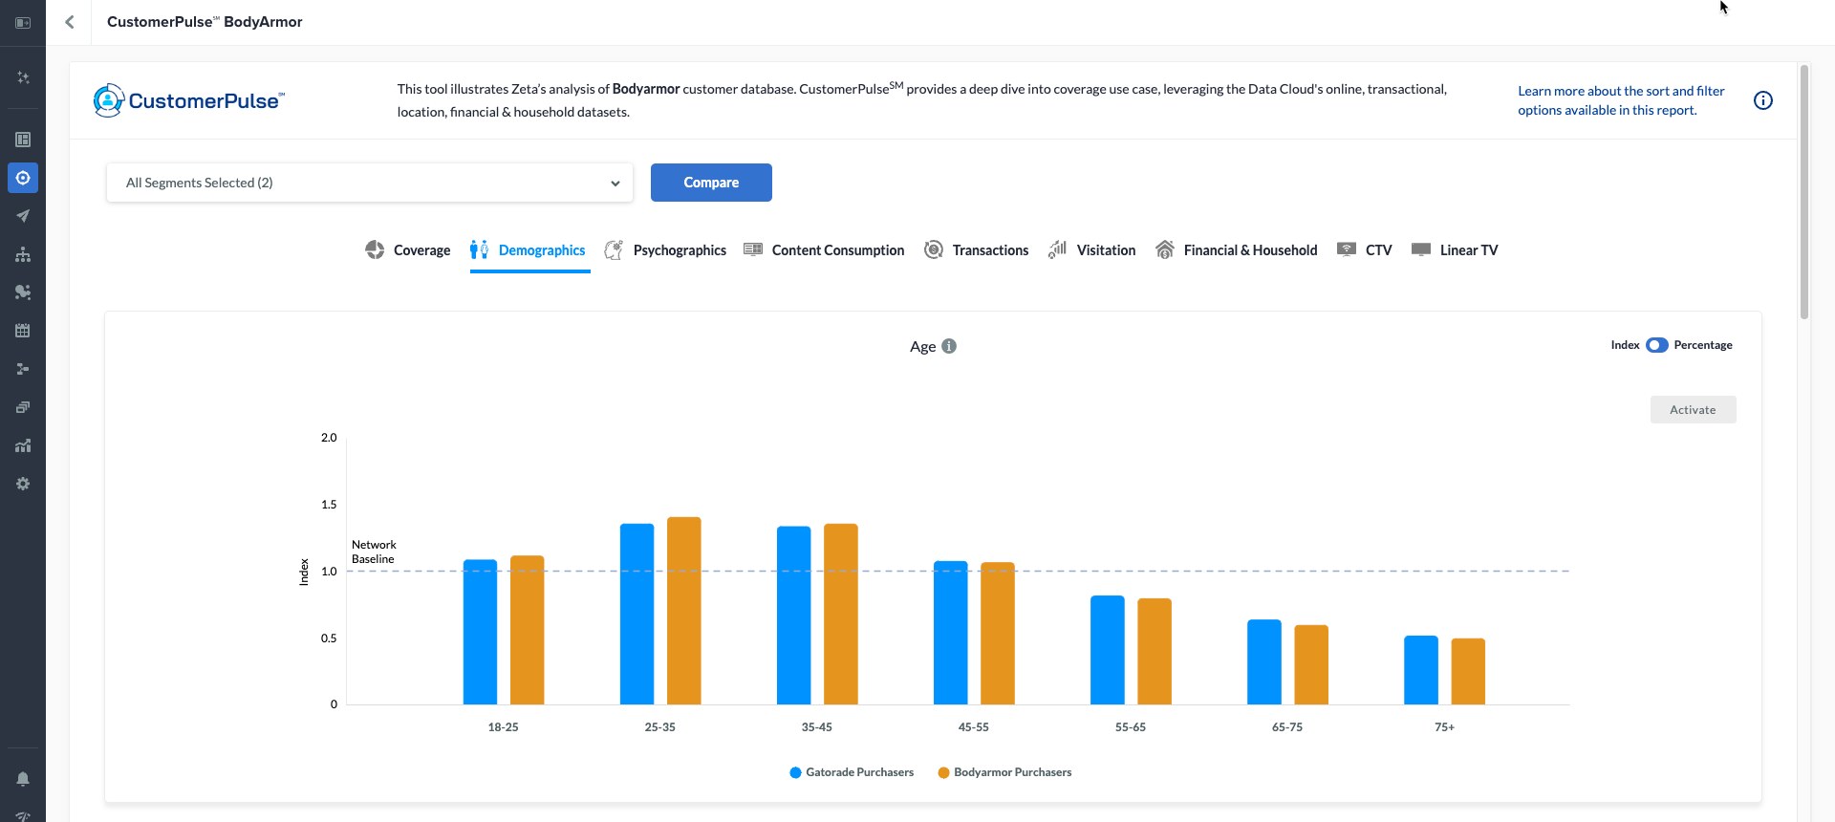Click the Transactions coin icon

coord(934,249)
